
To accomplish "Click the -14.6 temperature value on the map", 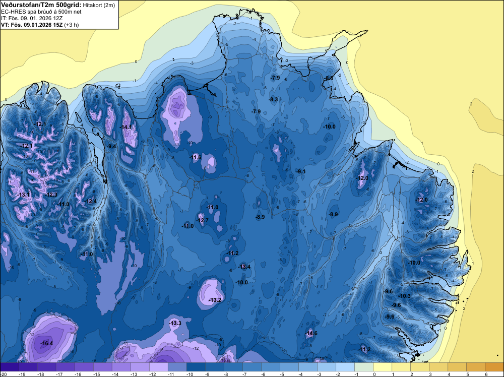I will [311, 333].
